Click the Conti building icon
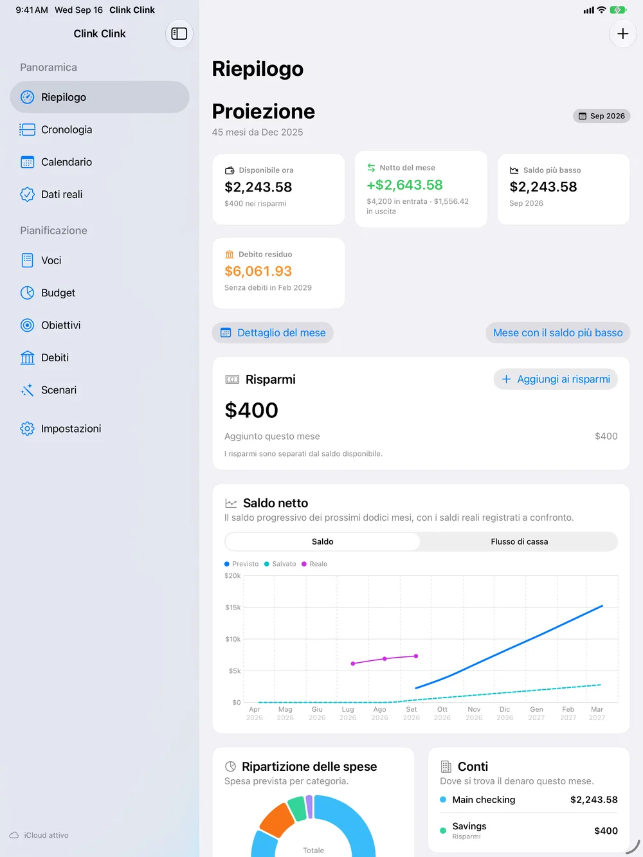 [x=446, y=766]
